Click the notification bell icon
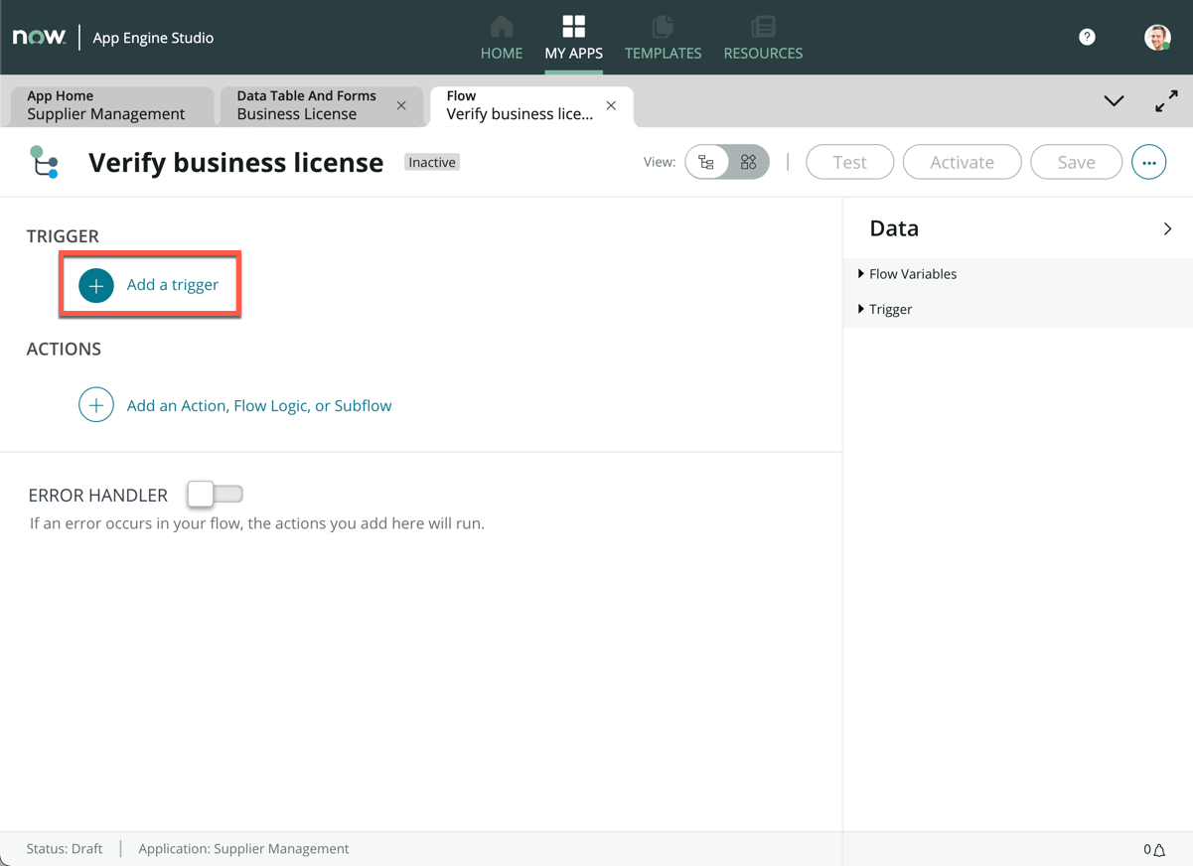This screenshot has width=1193, height=866. click(1159, 849)
